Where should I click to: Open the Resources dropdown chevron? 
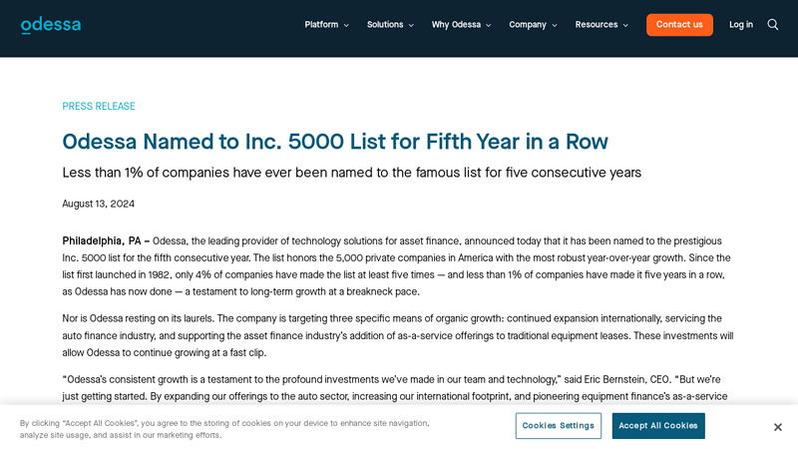pos(625,26)
